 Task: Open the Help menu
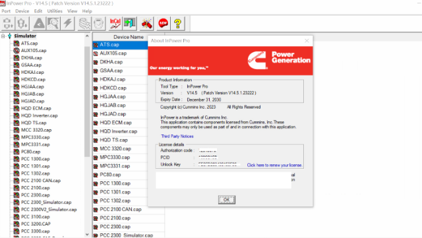click(x=87, y=11)
